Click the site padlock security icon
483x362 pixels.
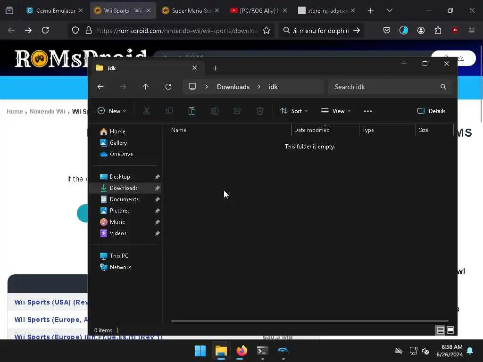coord(89,31)
